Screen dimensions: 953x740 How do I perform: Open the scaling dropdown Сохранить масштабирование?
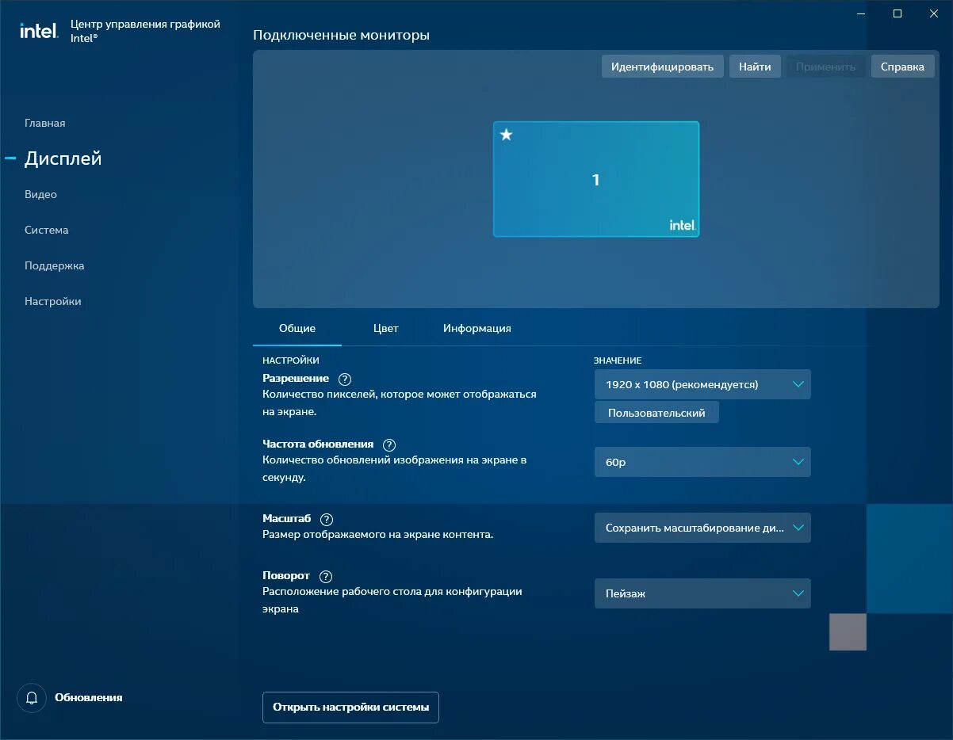pos(702,528)
